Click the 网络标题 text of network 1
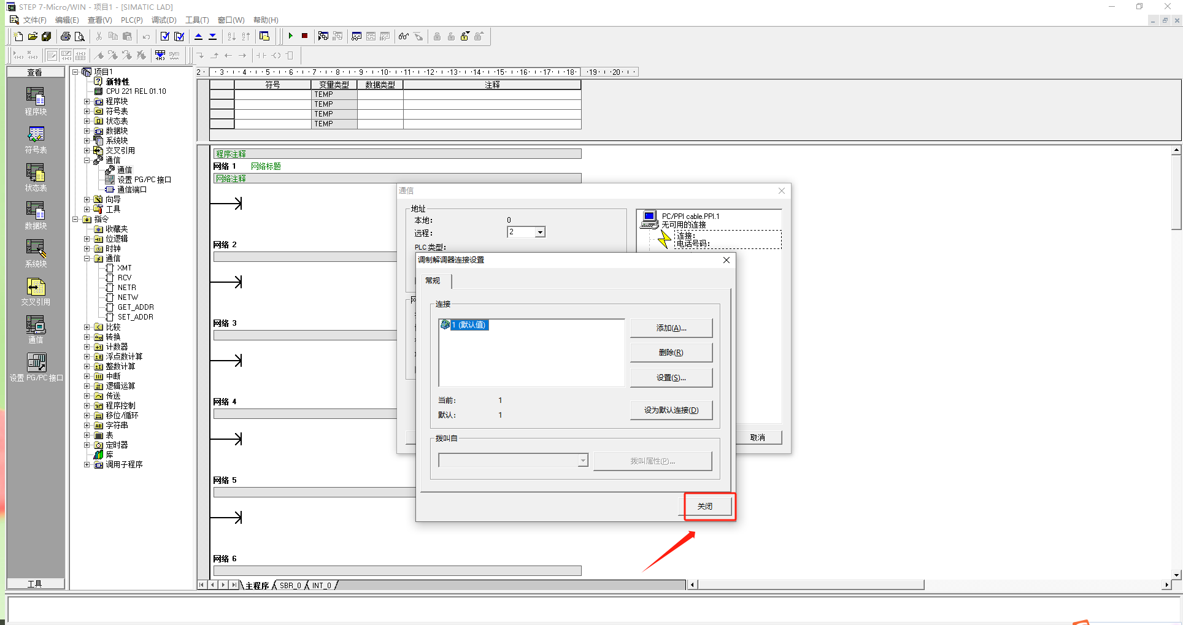The width and height of the screenshot is (1183, 625). (266, 166)
